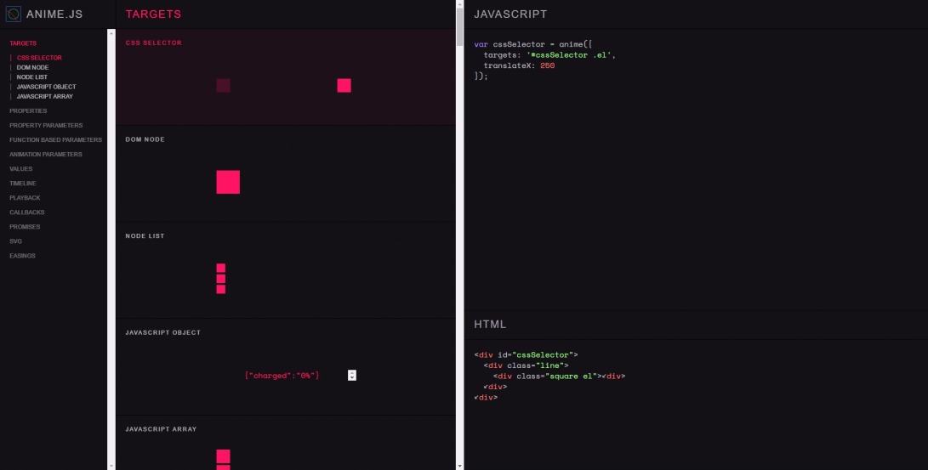Click the JAVASCRIPT OBJECT demo heading

click(x=162, y=333)
